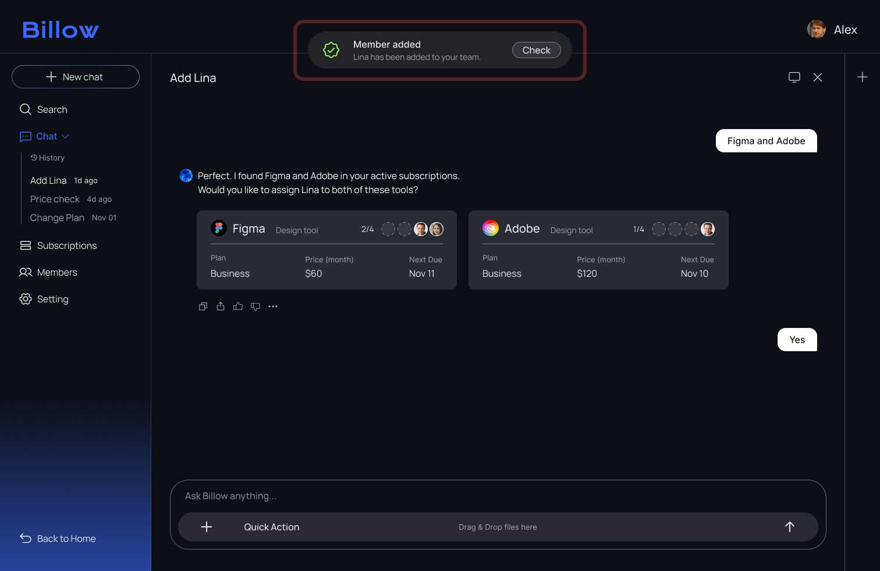Thumbs down the response
The height and width of the screenshot is (571, 880).
coord(256,306)
